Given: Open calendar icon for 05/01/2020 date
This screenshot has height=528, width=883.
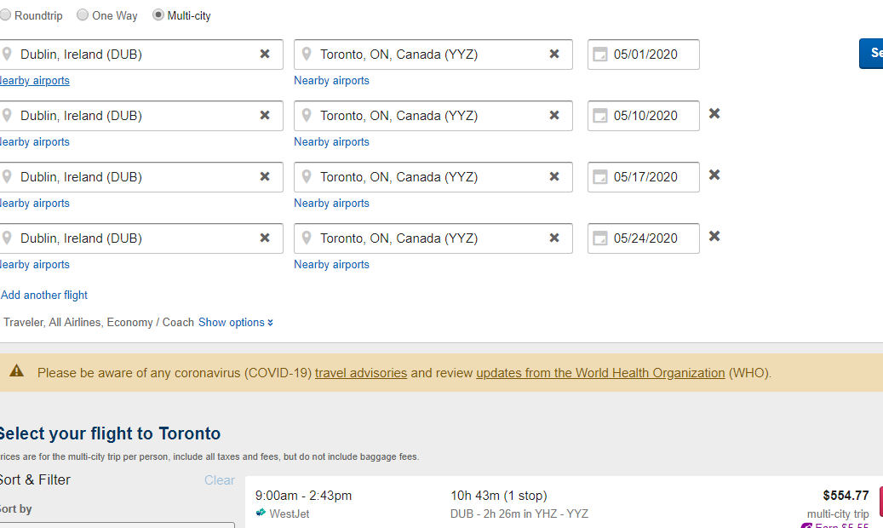Looking at the screenshot, I should (600, 55).
